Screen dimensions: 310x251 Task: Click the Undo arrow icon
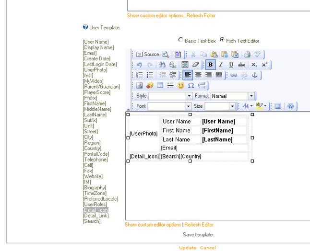139,65
